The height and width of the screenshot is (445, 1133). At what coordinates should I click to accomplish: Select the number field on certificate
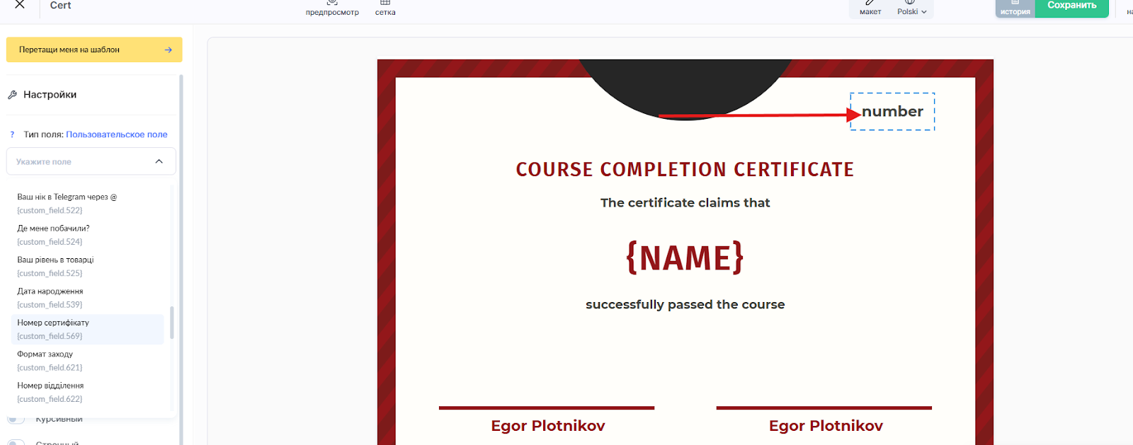coord(892,112)
